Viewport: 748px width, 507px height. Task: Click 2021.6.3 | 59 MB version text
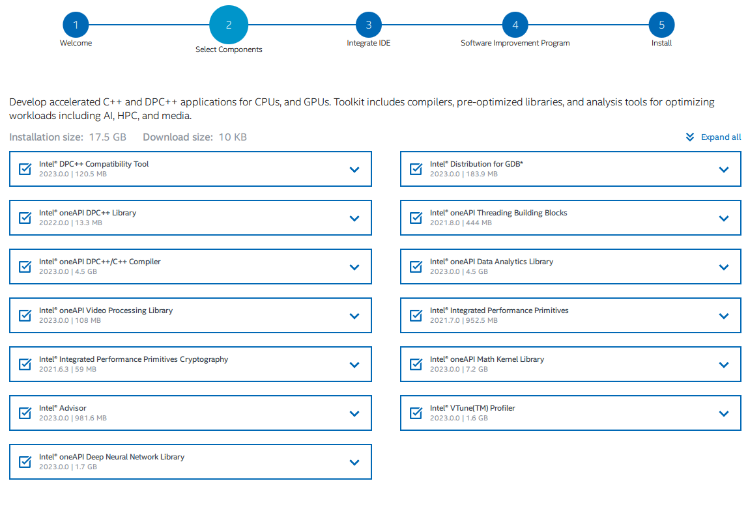tap(68, 369)
